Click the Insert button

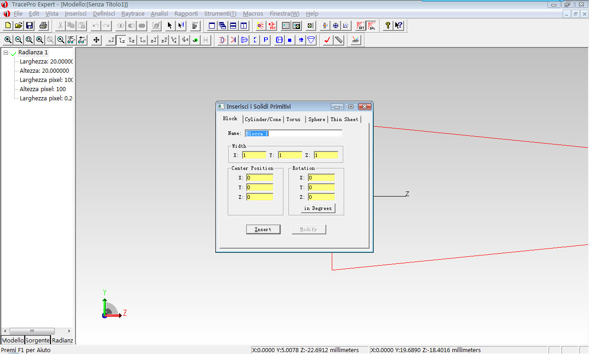(x=263, y=229)
